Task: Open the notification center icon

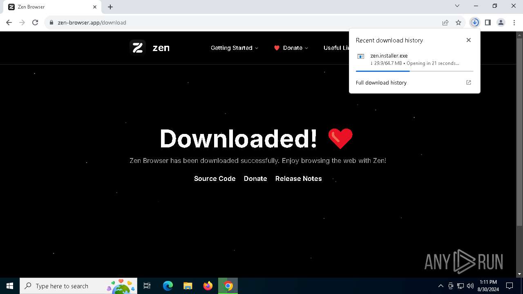Action: 510,286
